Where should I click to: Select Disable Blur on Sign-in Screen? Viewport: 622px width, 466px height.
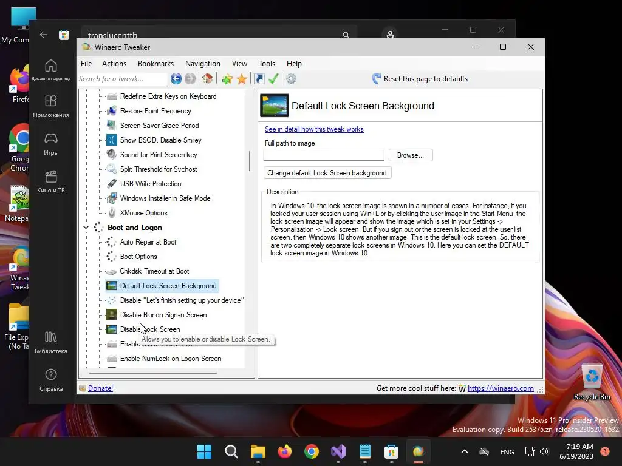click(x=163, y=315)
